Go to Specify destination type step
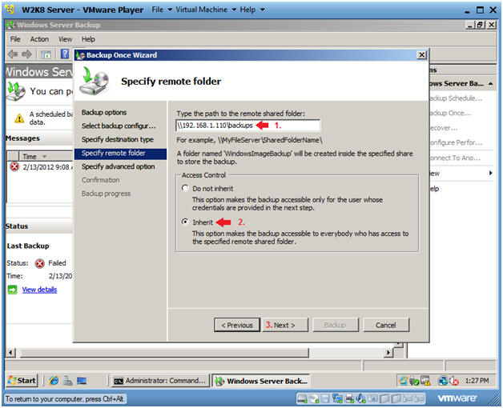The height and width of the screenshot is (408, 503). click(118, 139)
